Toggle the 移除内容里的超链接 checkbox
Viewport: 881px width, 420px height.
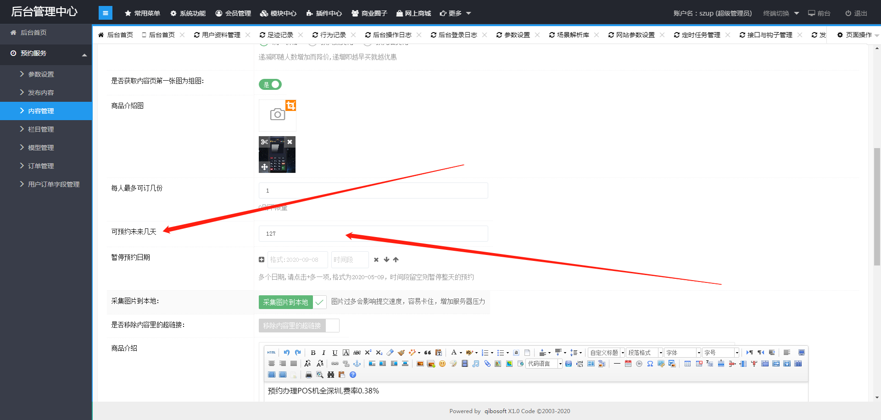(x=332, y=326)
